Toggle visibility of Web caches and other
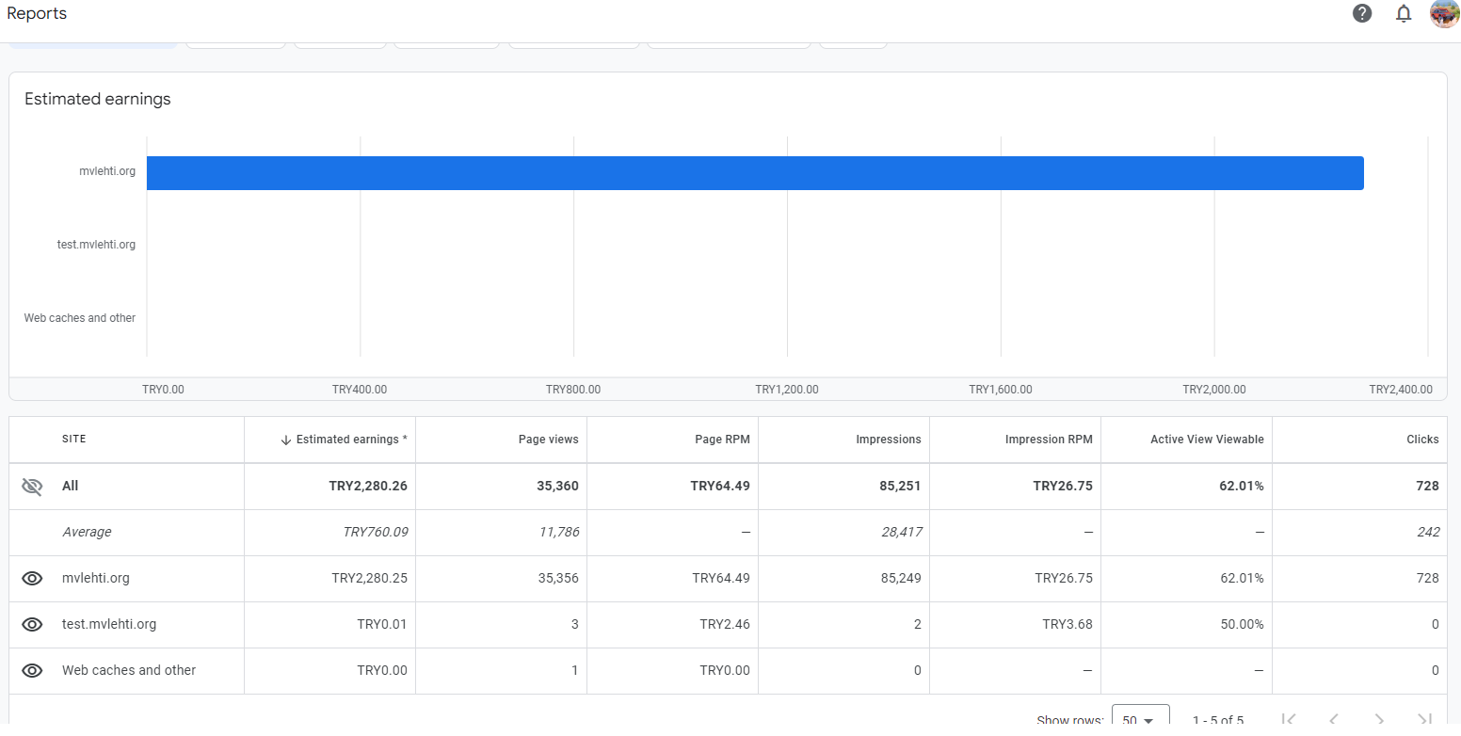The width and height of the screenshot is (1461, 736). tap(32, 670)
